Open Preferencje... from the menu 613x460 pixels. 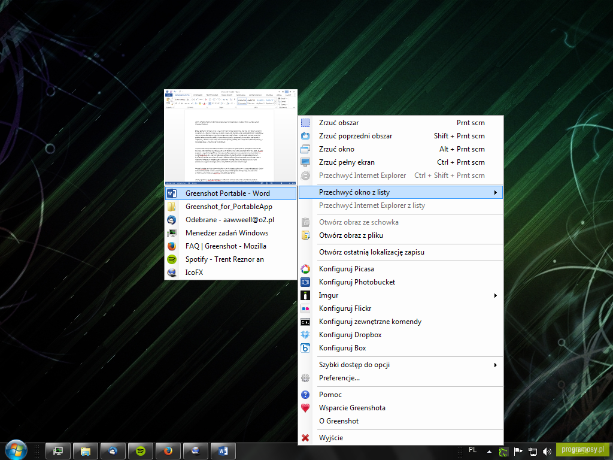(x=400, y=378)
